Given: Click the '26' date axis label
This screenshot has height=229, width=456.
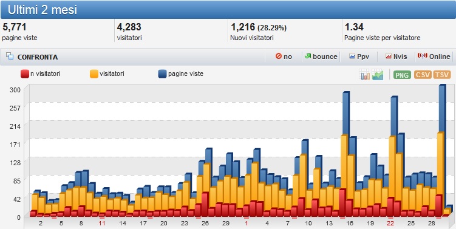Looking at the screenshot, I should (x=205, y=224).
